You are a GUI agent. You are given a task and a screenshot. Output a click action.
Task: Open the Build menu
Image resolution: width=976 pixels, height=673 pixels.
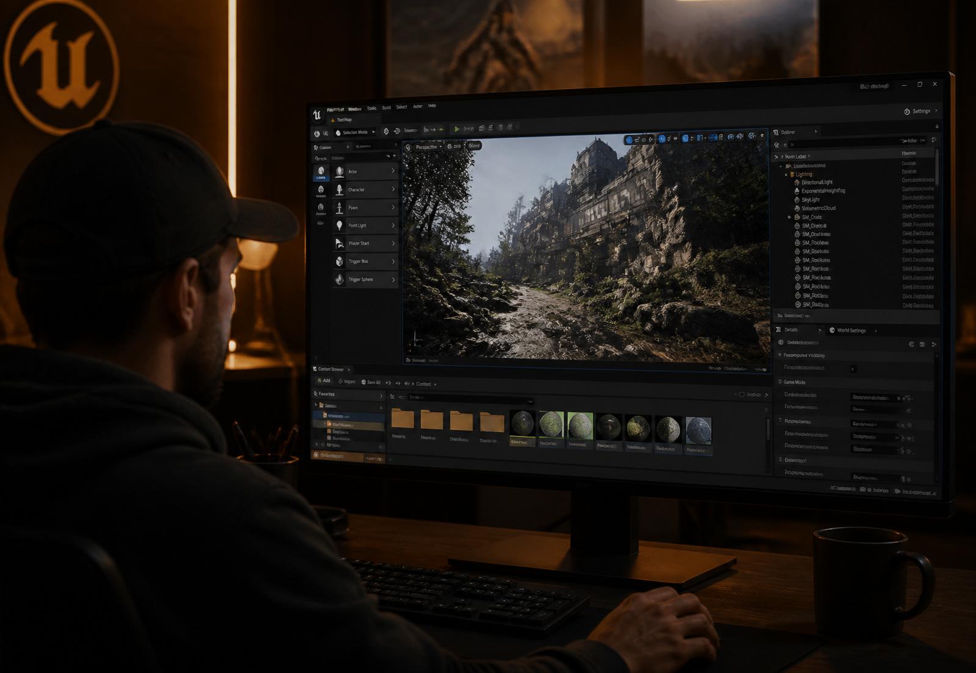pos(386,108)
